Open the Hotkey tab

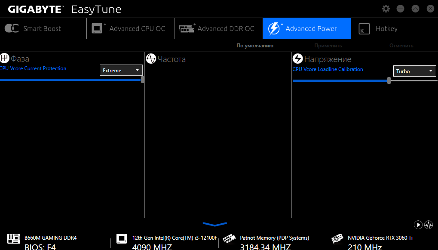coord(395,28)
